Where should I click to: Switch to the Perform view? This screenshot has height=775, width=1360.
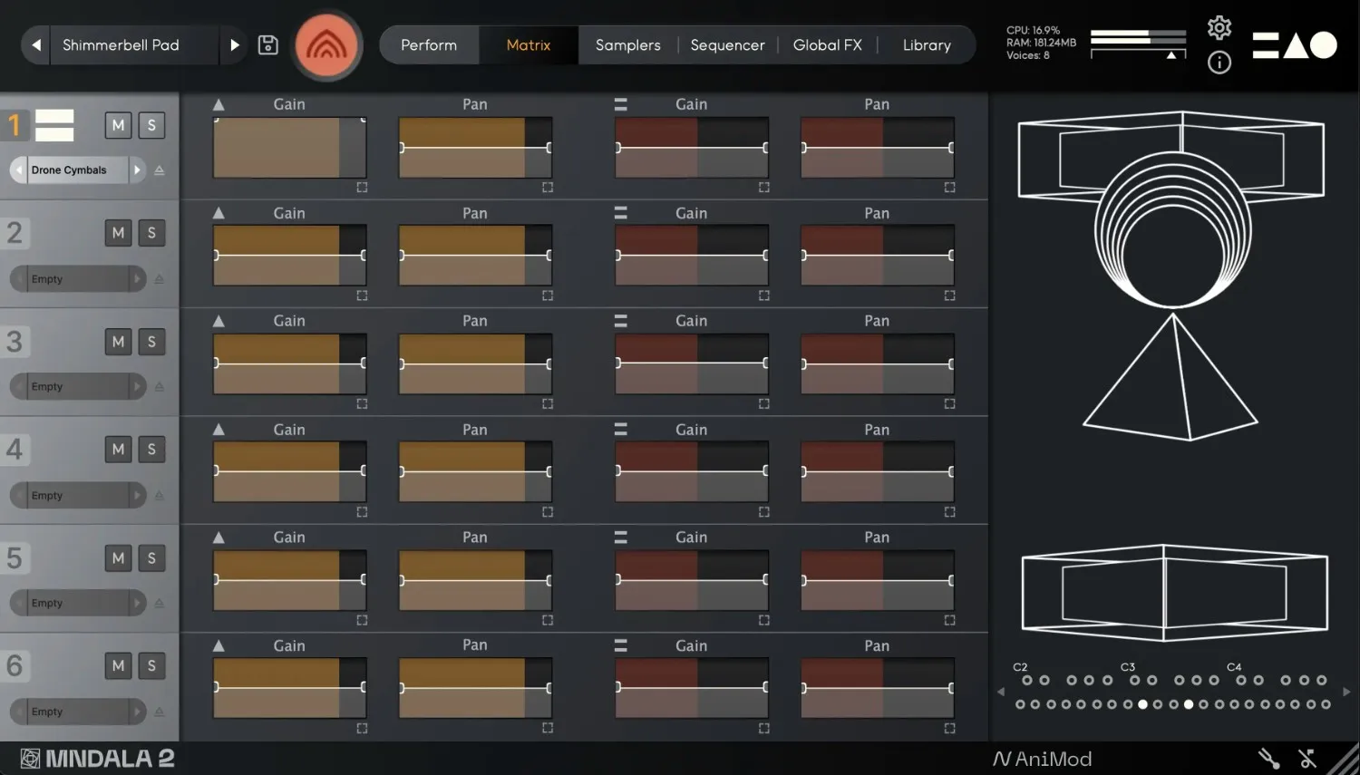429,44
